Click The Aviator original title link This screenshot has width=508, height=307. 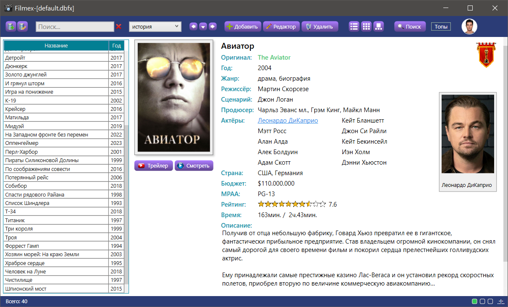tap(274, 58)
